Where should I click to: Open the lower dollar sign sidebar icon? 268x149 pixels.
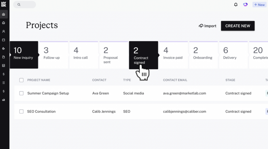(x=3, y=91)
